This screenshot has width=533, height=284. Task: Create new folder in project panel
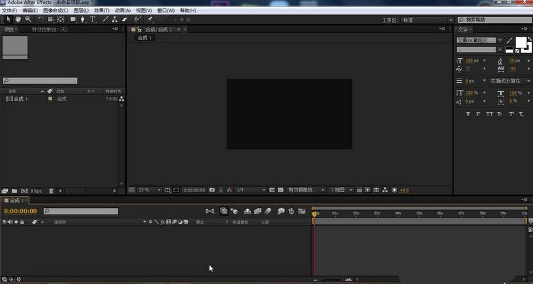click(14, 191)
